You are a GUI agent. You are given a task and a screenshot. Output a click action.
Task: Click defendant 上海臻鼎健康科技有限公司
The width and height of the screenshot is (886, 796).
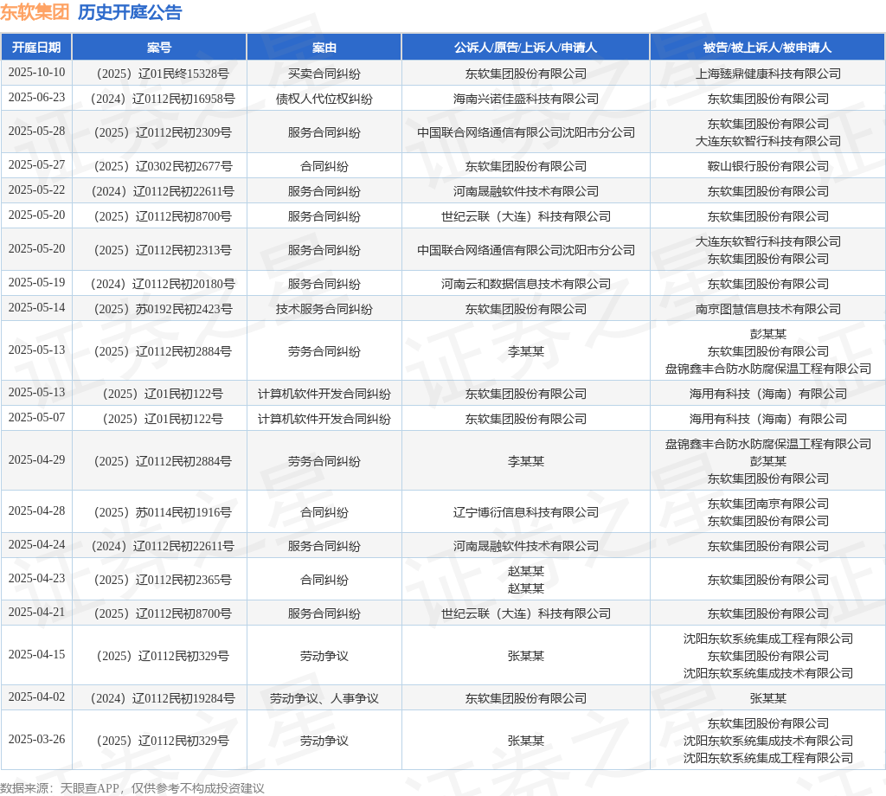(x=768, y=74)
